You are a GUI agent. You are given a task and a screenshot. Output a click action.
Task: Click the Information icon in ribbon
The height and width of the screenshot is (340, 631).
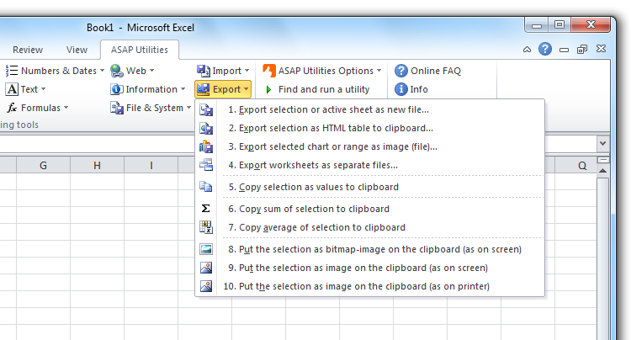point(117,89)
